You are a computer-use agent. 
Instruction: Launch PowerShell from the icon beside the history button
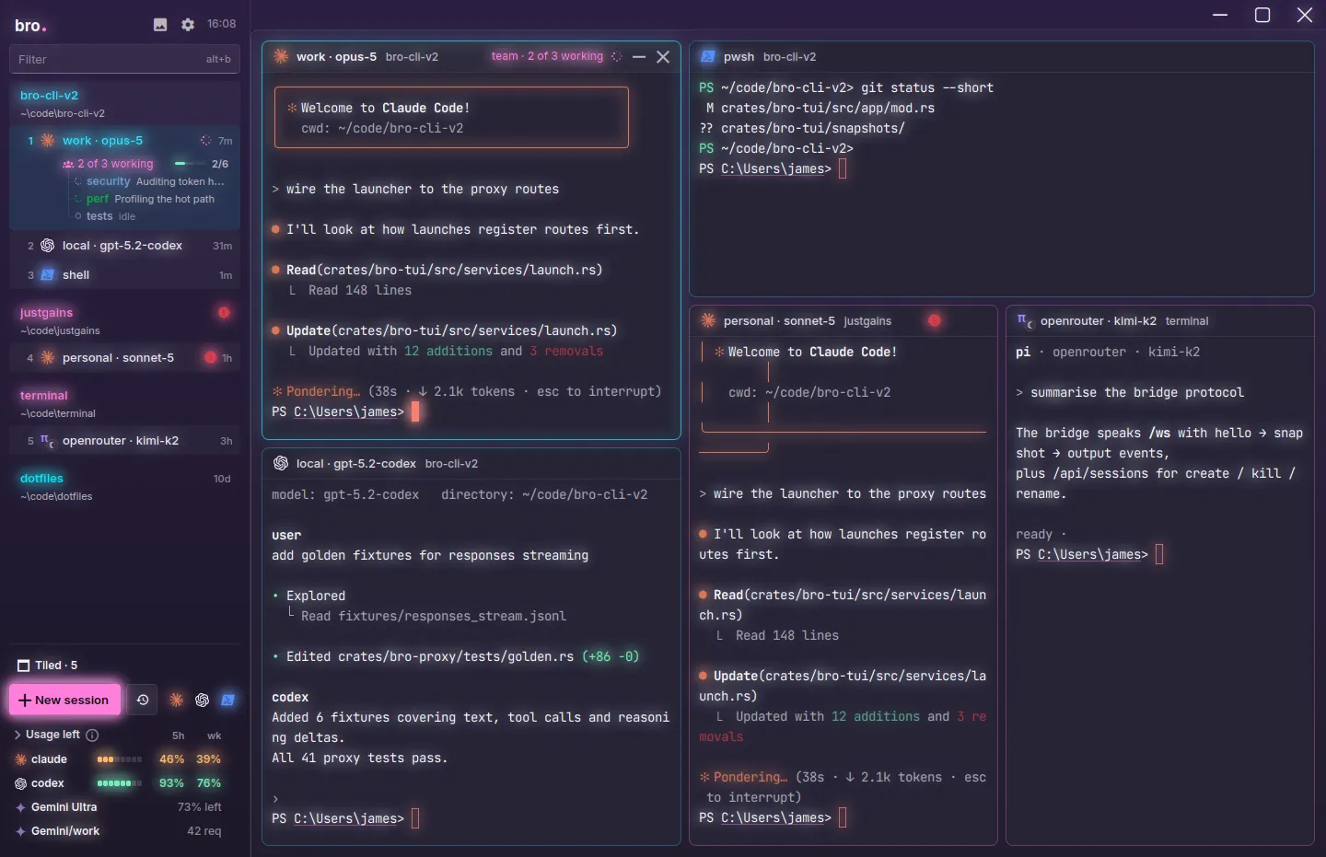click(228, 701)
